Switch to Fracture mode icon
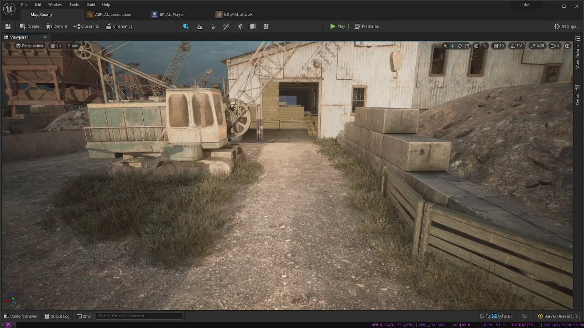 [266, 26]
